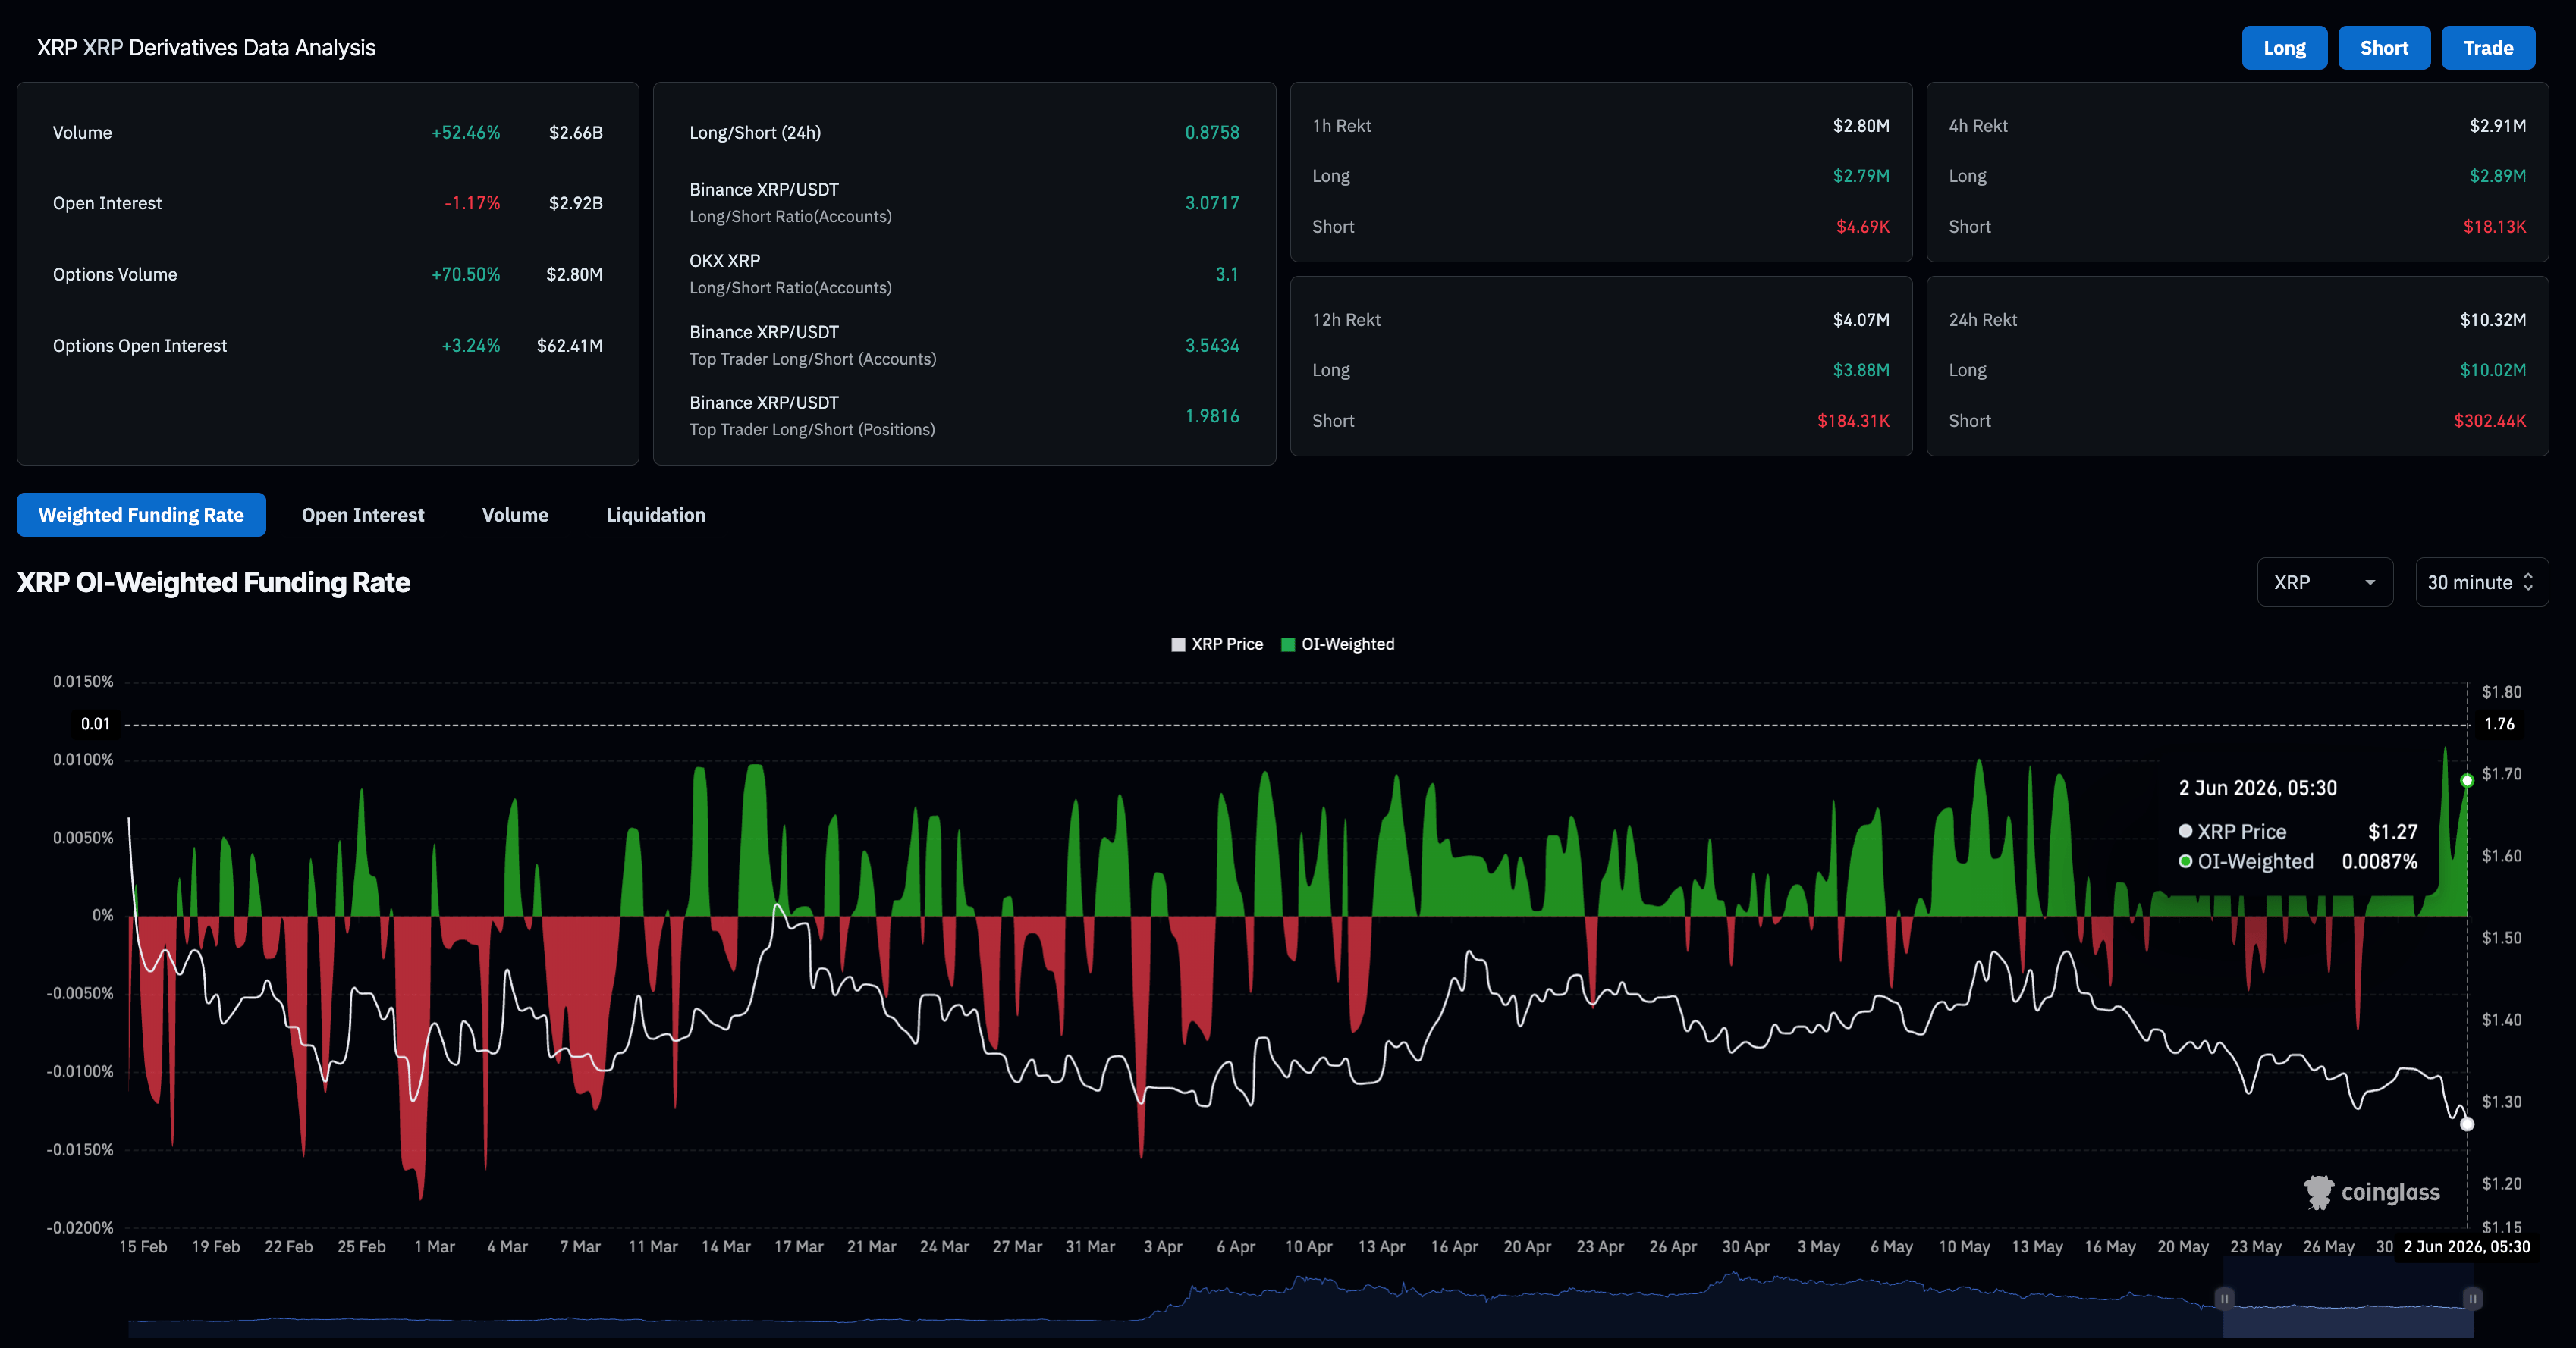This screenshot has width=2576, height=1348.
Task: Click the ratio value 3.0717
Action: (x=1212, y=203)
